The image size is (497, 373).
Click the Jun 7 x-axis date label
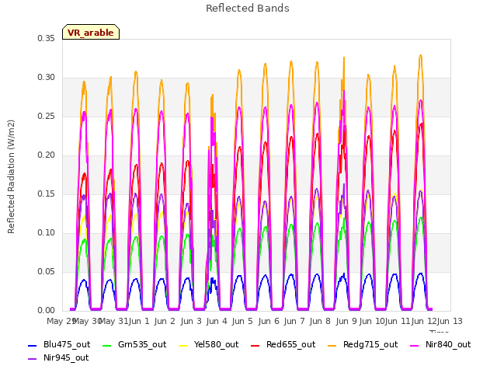(294, 321)
